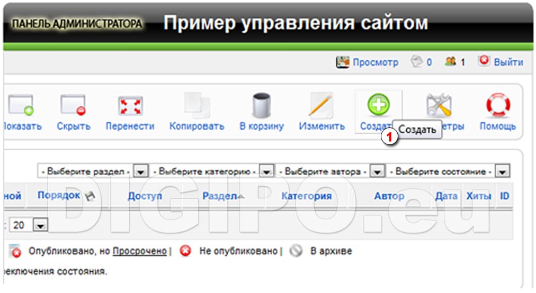Image resolution: width=536 pixels, height=293 pixels.
Task: Click the В архиве grey icon
Action: (x=296, y=251)
